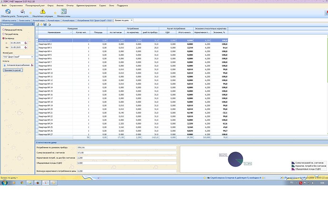The width and height of the screenshot is (328, 206).
Task: Click the Сумма показаний кв. счетчиков legend swatch
Action: coord(293,163)
